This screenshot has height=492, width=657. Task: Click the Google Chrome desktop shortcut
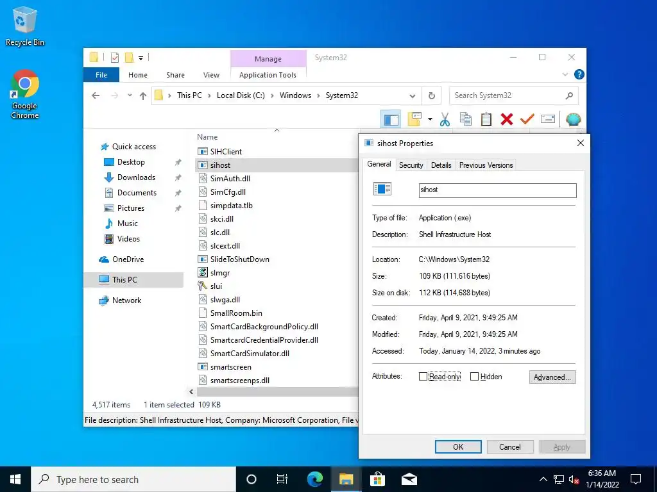tap(25, 95)
